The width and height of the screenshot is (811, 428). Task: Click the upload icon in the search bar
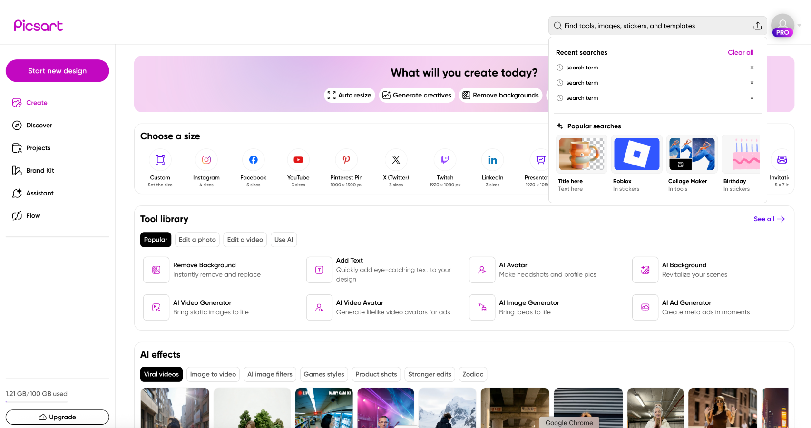(758, 26)
